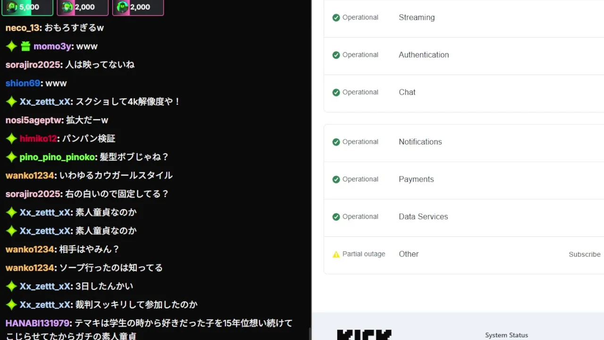Click the star badge beside pino_pino_pinoko
This screenshot has width=604, height=340.
click(11, 157)
